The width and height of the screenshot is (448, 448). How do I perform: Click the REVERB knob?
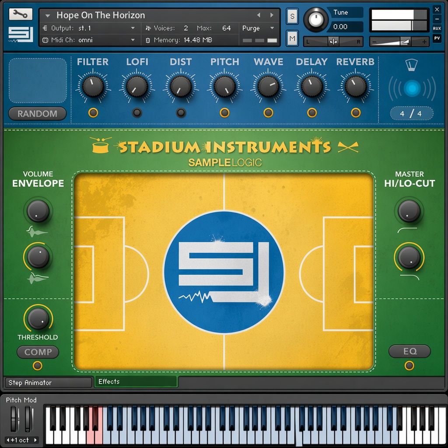coord(356,86)
